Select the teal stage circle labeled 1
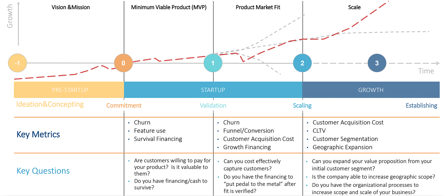Viewport: 443px width, 196px height. point(213,63)
